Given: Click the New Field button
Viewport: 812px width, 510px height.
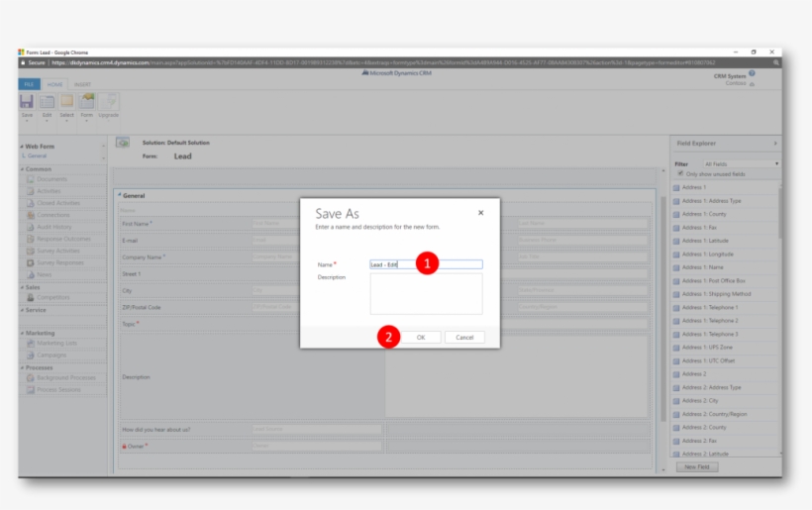Looking at the screenshot, I should coord(697,467).
